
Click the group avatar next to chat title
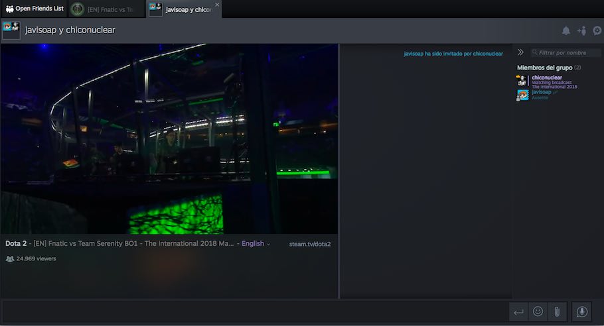[x=11, y=30]
